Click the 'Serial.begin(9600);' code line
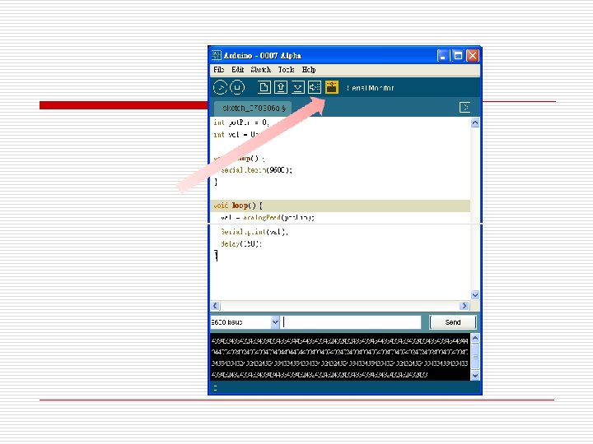Image resolution: width=593 pixels, height=444 pixels. tap(256, 170)
